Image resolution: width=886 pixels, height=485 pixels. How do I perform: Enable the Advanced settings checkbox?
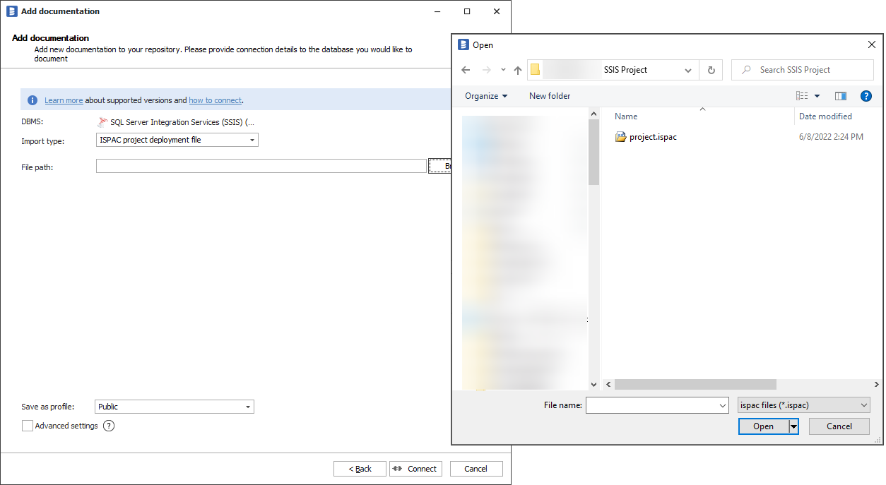pos(27,426)
